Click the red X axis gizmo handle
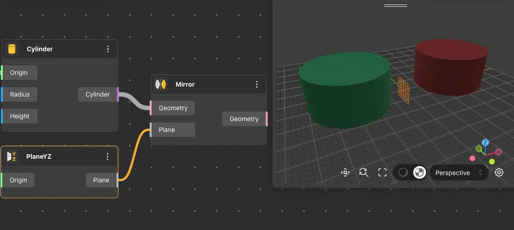The height and width of the screenshot is (230, 514). pos(499,152)
